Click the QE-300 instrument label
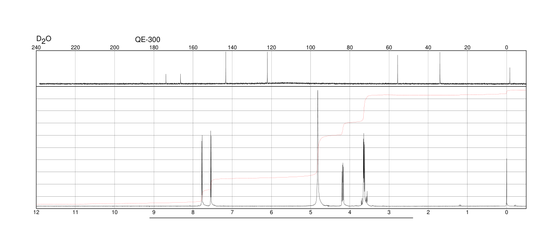Viewport: 560px width, 241px height. coord(148,40)
